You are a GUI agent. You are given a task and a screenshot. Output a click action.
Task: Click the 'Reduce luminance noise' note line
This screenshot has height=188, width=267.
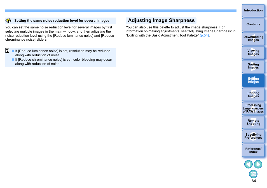(x=63, y=53)
